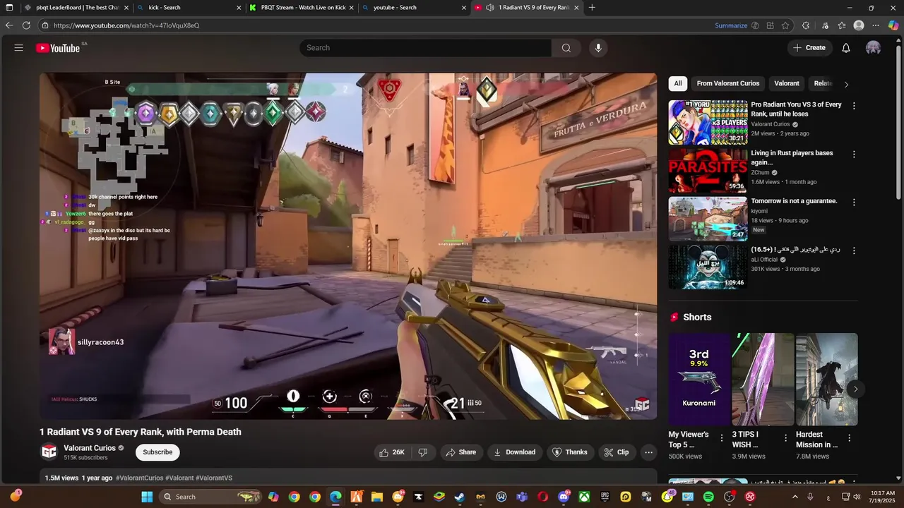The width and height of the screenshot is (904, 508).
Task: Open Windows Start button on taskbar
Action: pyautogui.click(x=147, y=497)
